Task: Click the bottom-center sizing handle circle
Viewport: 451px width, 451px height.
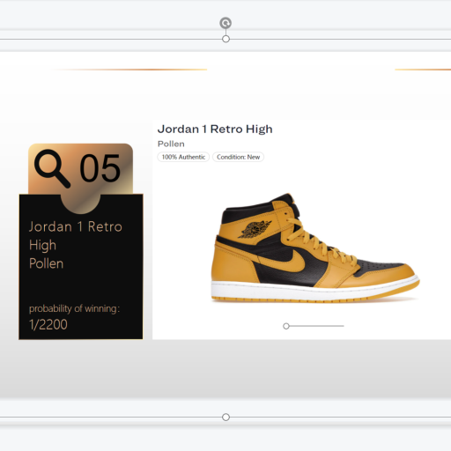Action: [x=225, y=417]
